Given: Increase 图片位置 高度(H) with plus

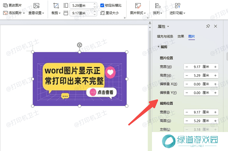Looking at the screenshot, I should pyautogui.click(x=215, y=75).
